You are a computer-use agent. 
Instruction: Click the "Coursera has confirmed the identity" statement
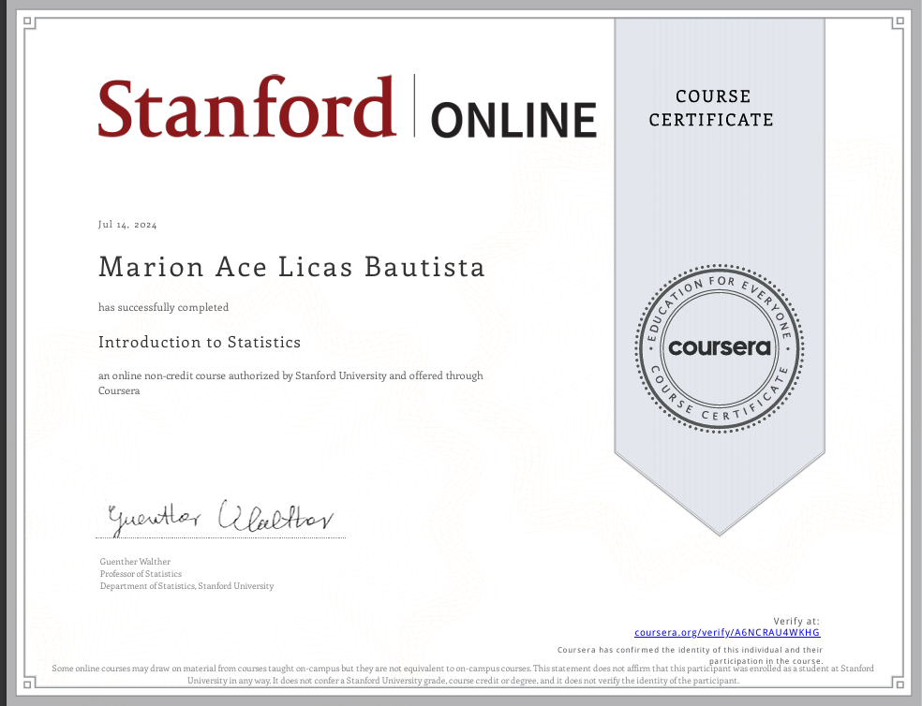pos(690,655)
